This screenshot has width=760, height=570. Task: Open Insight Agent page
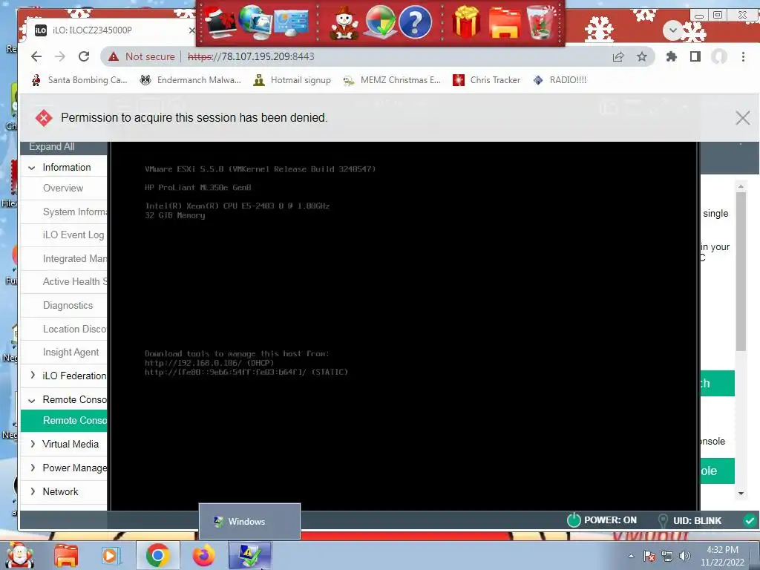pyautogui.click(x=71, y=353)
